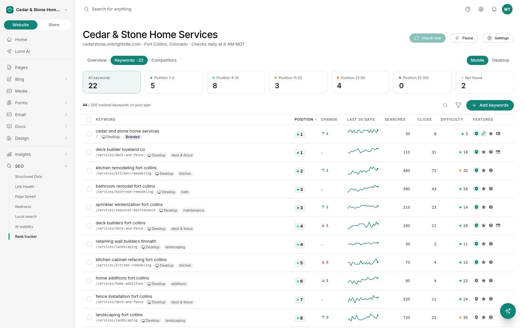Switch to the Overview tab

click(97, 60)
